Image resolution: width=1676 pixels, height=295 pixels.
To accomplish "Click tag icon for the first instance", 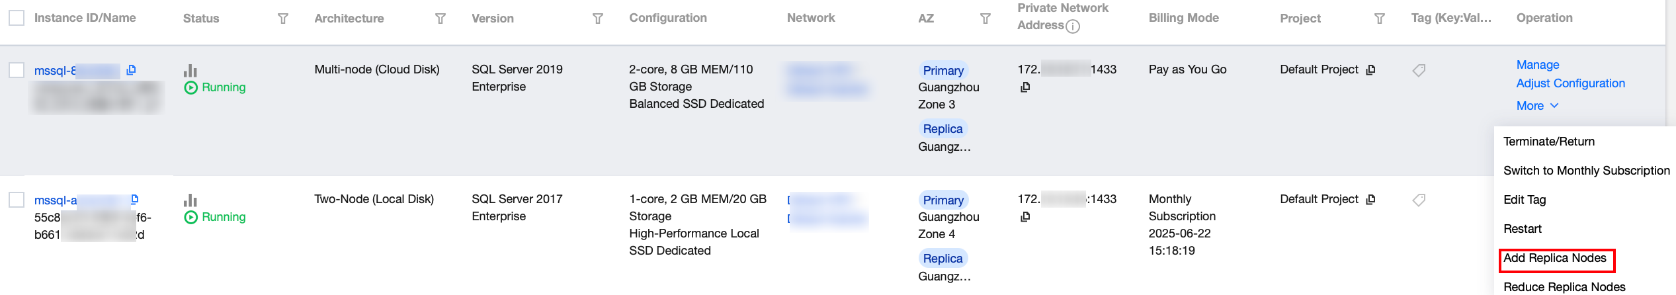I will [1419, 70].
